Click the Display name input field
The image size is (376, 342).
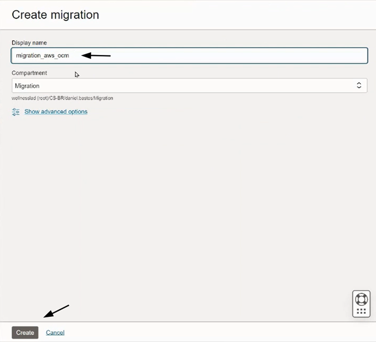click(x=189, y=55)
